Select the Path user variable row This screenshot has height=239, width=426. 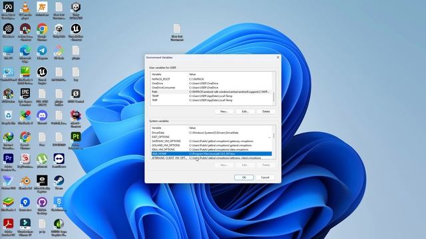[x=211, y=92]
